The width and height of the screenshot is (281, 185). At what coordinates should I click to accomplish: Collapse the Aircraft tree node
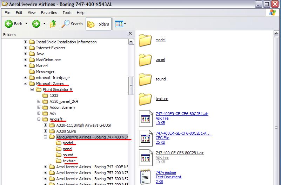(39, 119)
